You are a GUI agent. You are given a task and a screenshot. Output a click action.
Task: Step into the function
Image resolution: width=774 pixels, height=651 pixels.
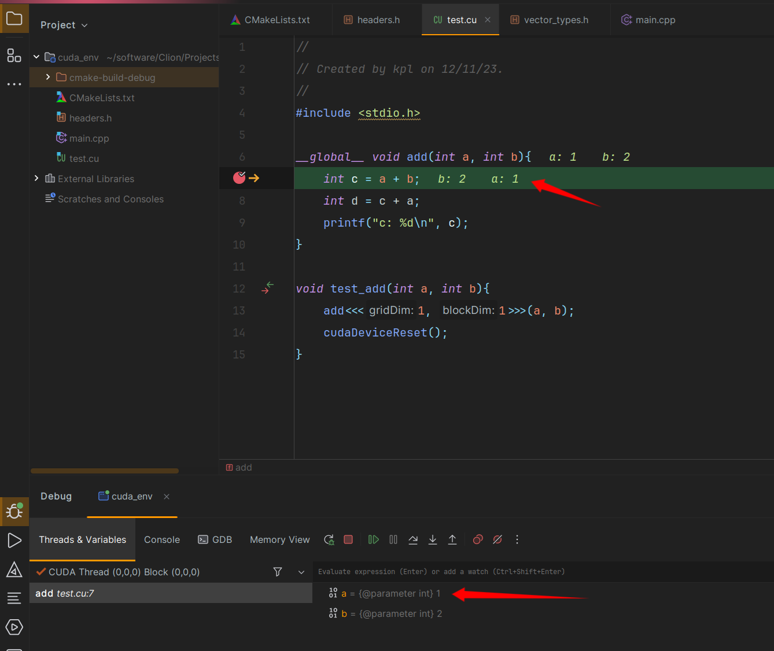[x=433, y=539]
